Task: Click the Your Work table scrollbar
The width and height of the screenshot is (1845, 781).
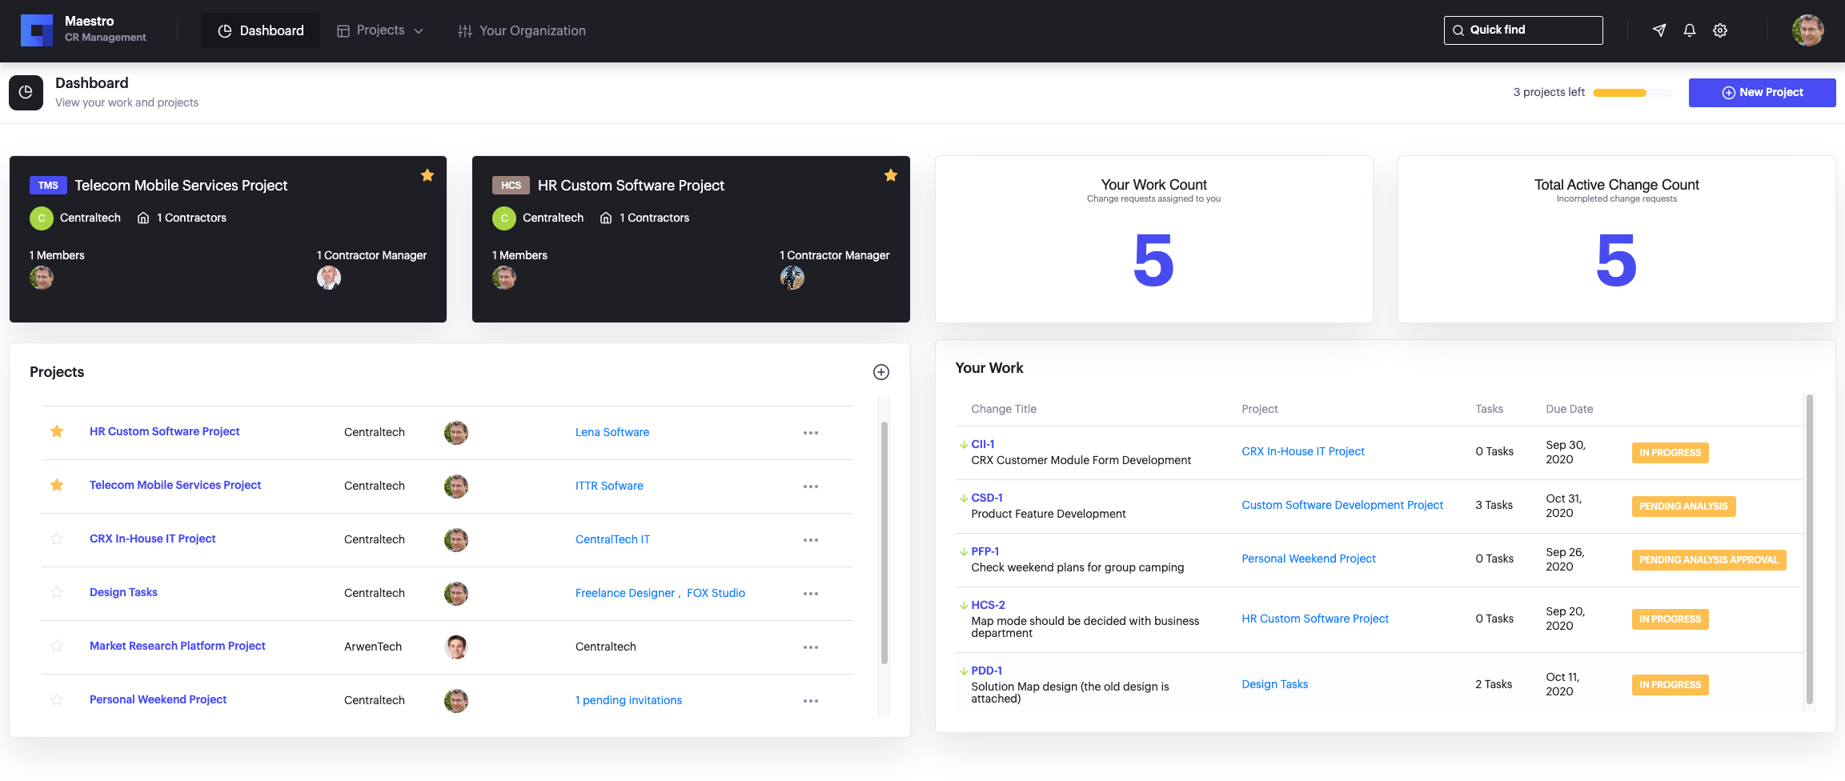Action: tap(1809, 549)
